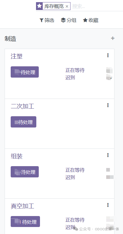Click the plus icon beside 制造

point(113,38)
